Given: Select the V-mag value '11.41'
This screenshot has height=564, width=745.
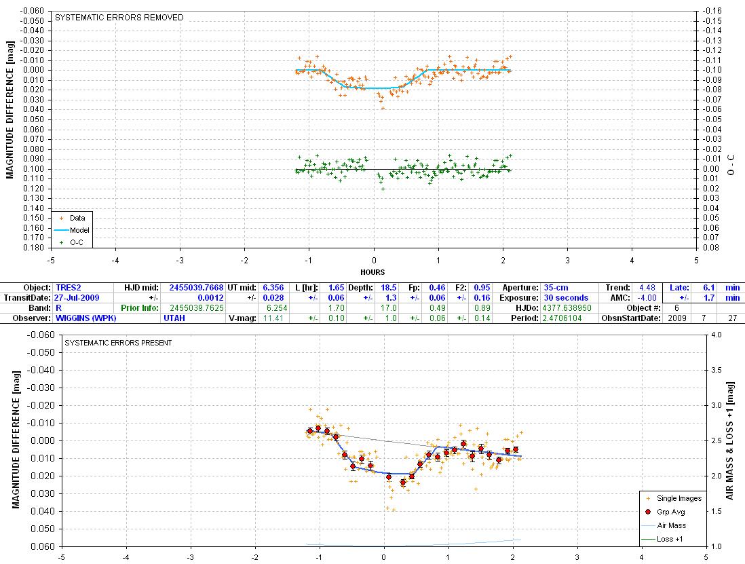Looking at the screenshot, I should pos(273,318).
